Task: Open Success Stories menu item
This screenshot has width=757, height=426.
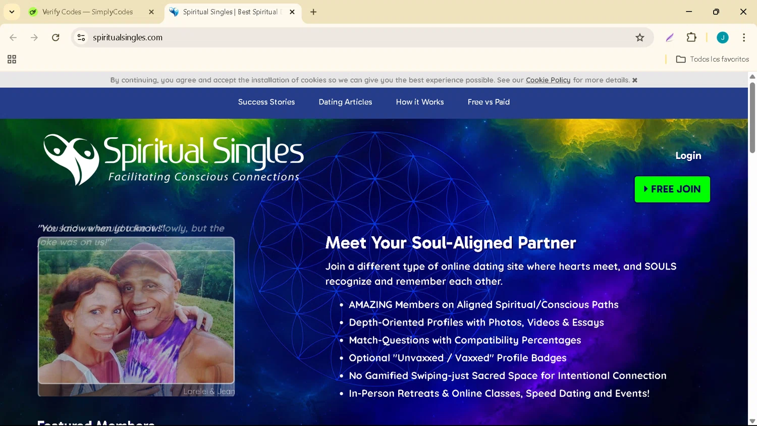Action: coord(266,102)
